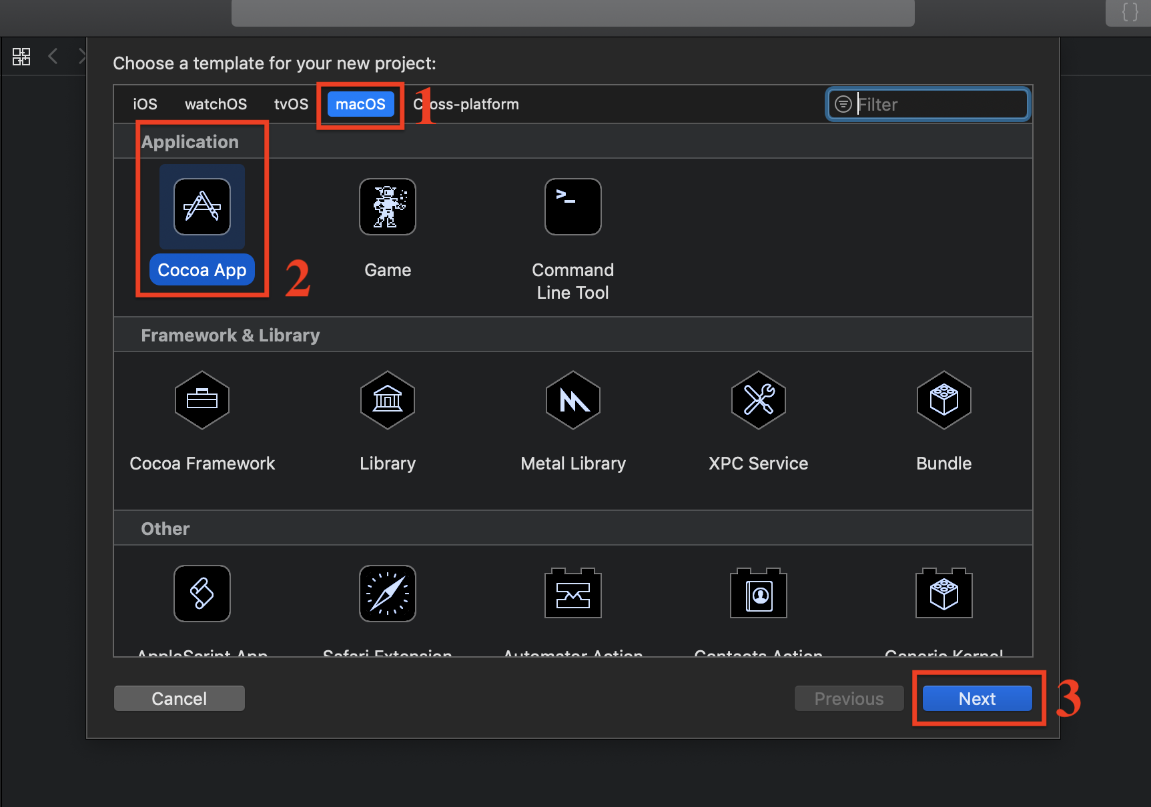The width and height of the screenshot is (1151, 807).
Task: Focus the Filter text field
Action: click(928, 105)
